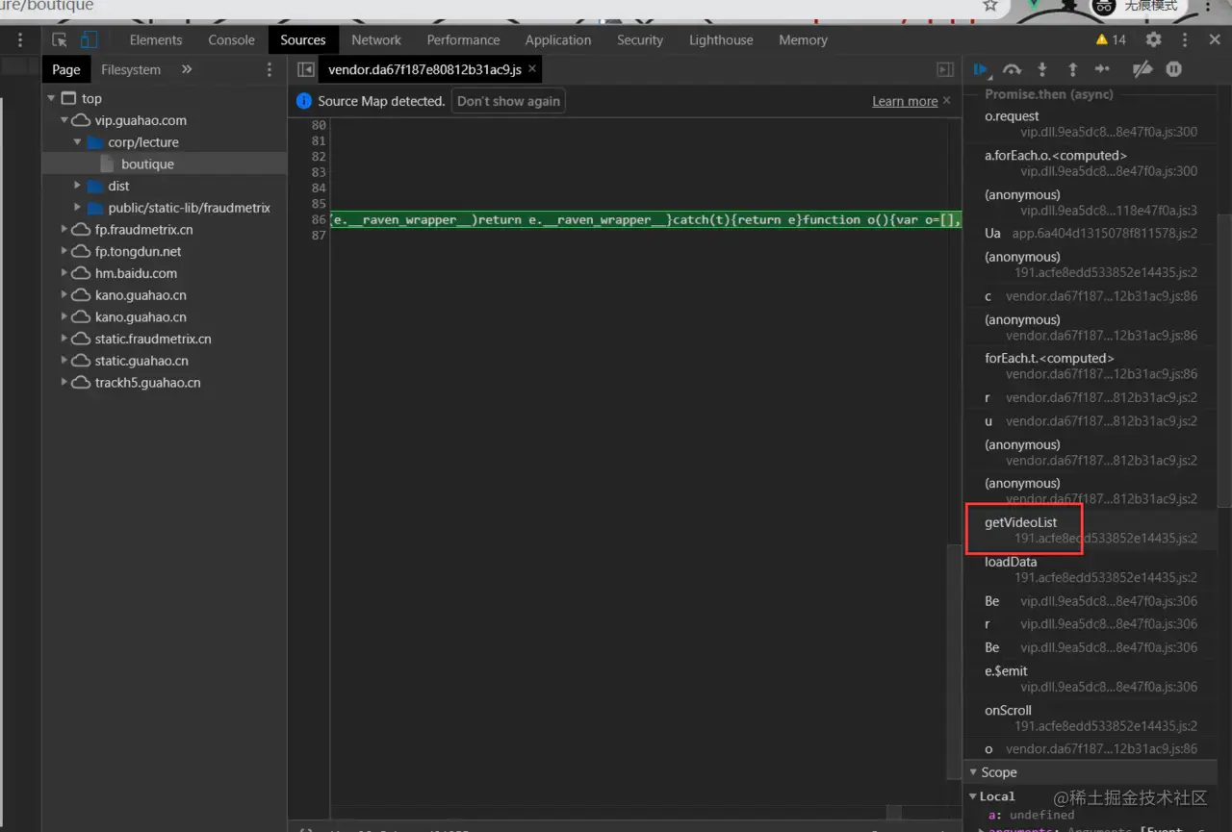
Task: Activate the inspect element picker icon
Action: (x=60, y=40)
